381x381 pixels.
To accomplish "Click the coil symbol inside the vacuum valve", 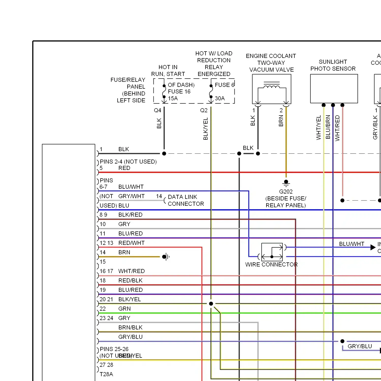I will 272,86.
